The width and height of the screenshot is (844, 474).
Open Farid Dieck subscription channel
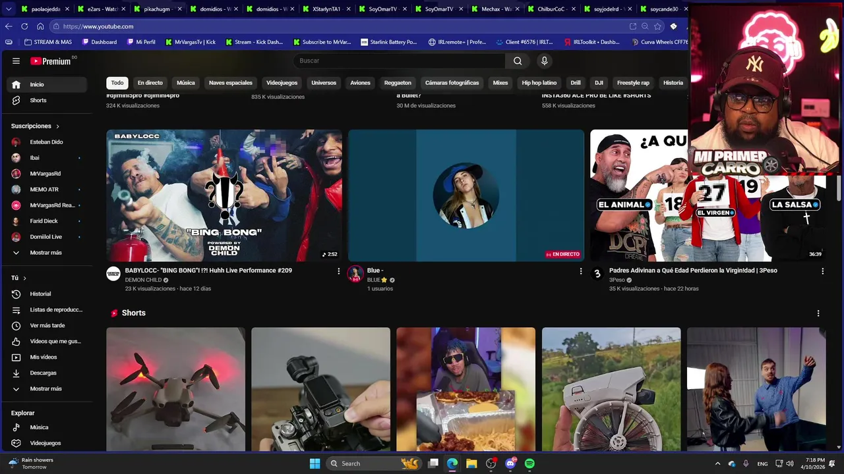click(47, 221)
